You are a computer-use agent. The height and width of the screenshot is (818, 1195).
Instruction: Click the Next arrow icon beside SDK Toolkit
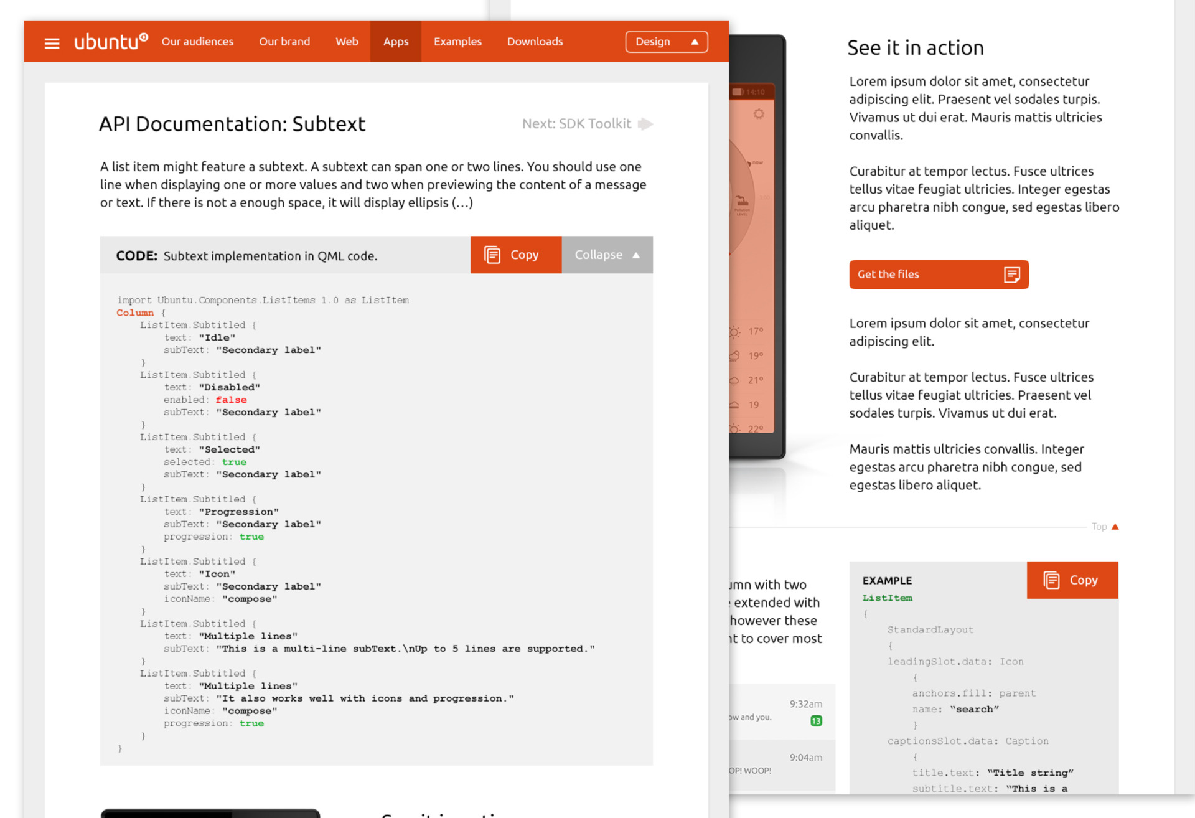(x=645, y=124)
